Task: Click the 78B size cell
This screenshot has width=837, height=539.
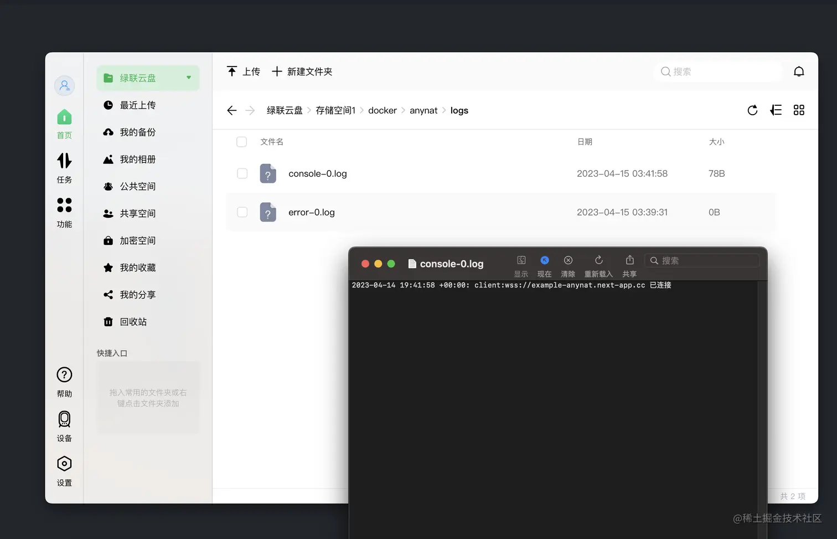Action: pyautogui.click(x=716, y=173)
